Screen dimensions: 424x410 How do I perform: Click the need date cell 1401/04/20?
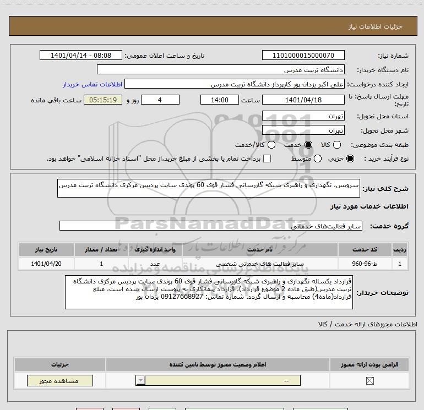[x=46, y=264]
